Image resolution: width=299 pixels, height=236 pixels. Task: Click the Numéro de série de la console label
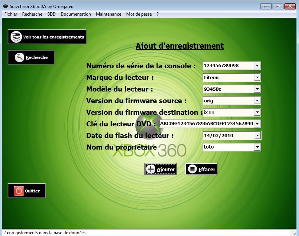[x=141, y=66]
